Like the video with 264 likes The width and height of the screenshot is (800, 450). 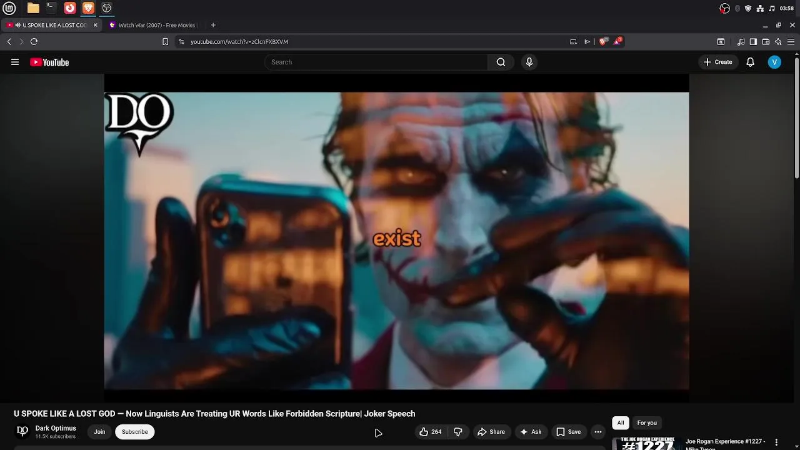pyautogui.click(x=431, y=432)
